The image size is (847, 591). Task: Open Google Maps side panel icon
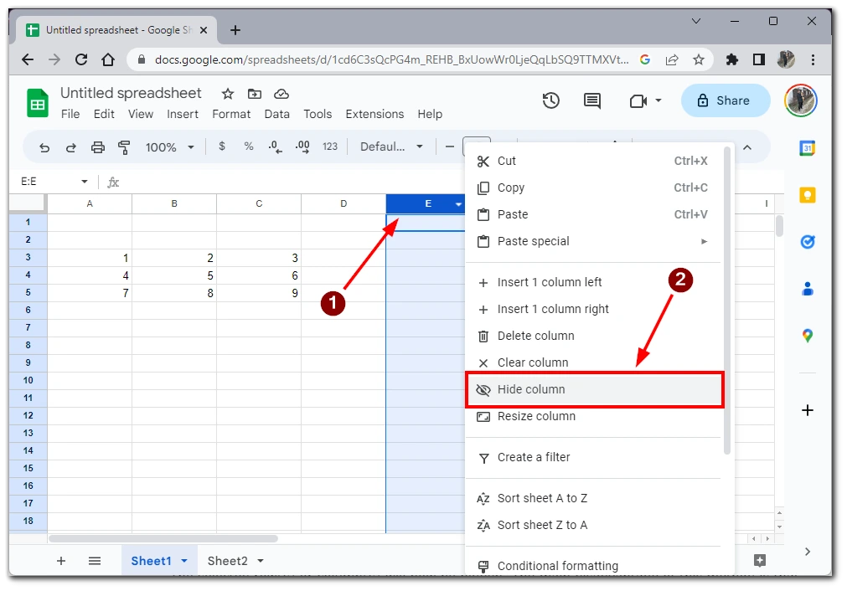tap(808, 336)
